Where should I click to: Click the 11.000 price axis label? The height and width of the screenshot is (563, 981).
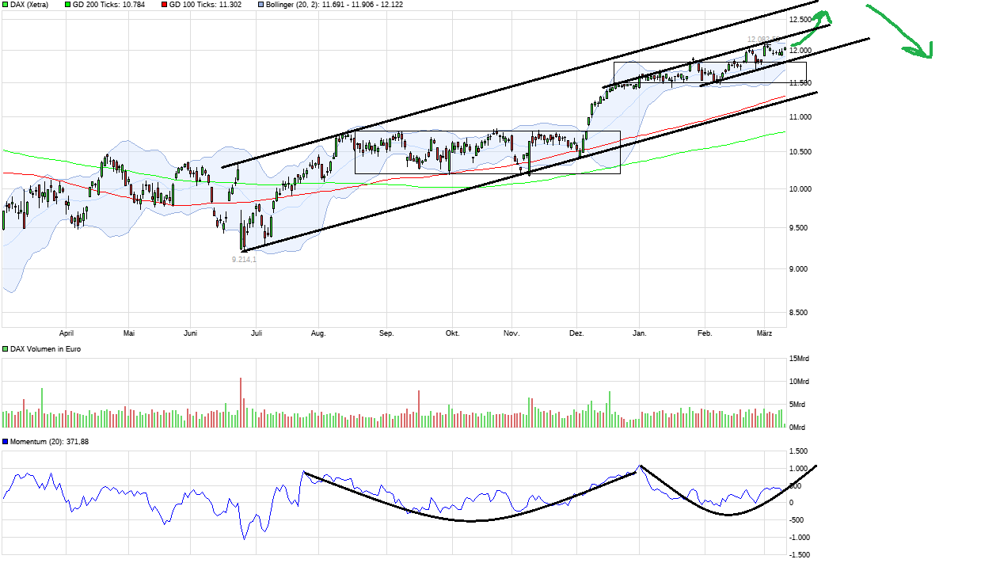coord(800,117)
